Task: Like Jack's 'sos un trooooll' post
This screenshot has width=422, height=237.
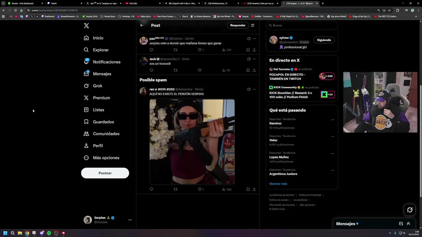Action: pos(199,70)
